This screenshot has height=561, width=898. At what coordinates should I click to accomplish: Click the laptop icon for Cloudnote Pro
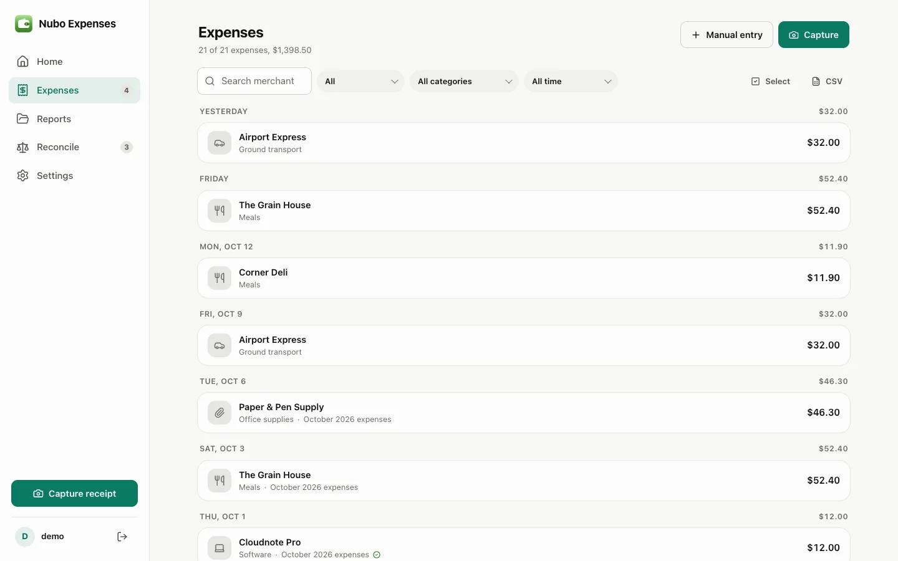point(220,548)
